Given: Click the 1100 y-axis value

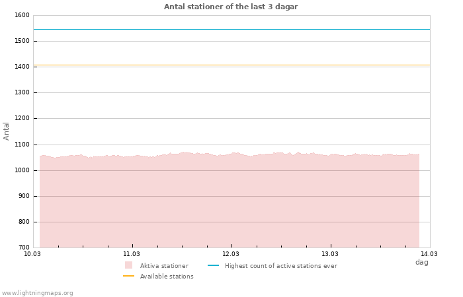Looking at the screenshot, I should (x=22, y=145).
